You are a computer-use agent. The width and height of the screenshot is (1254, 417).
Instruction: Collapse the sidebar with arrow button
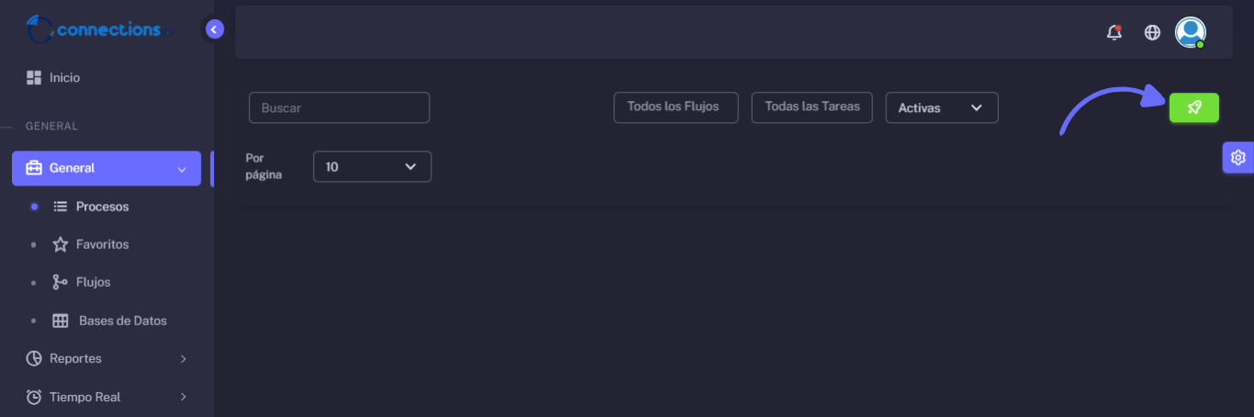pyautogui.click(x=215, y=29)
